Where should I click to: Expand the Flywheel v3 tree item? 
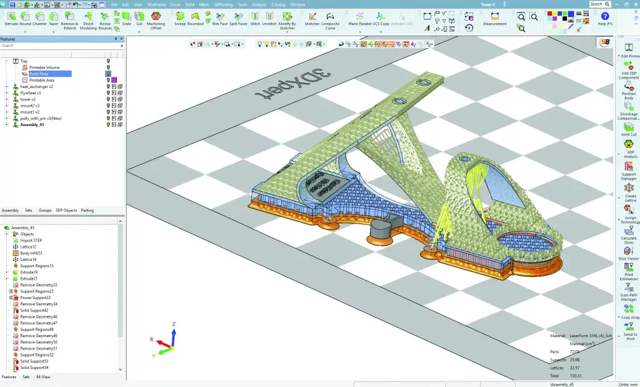click(6, 93)
